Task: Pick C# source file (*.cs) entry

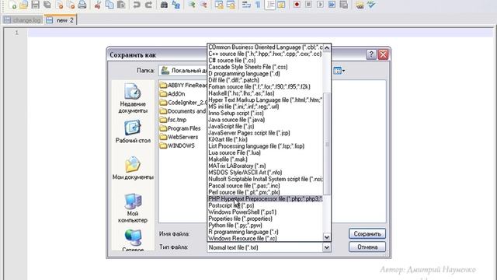Action: pos(265,60)
